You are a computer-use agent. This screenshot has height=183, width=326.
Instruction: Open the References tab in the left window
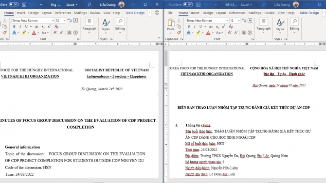[63, 13]
